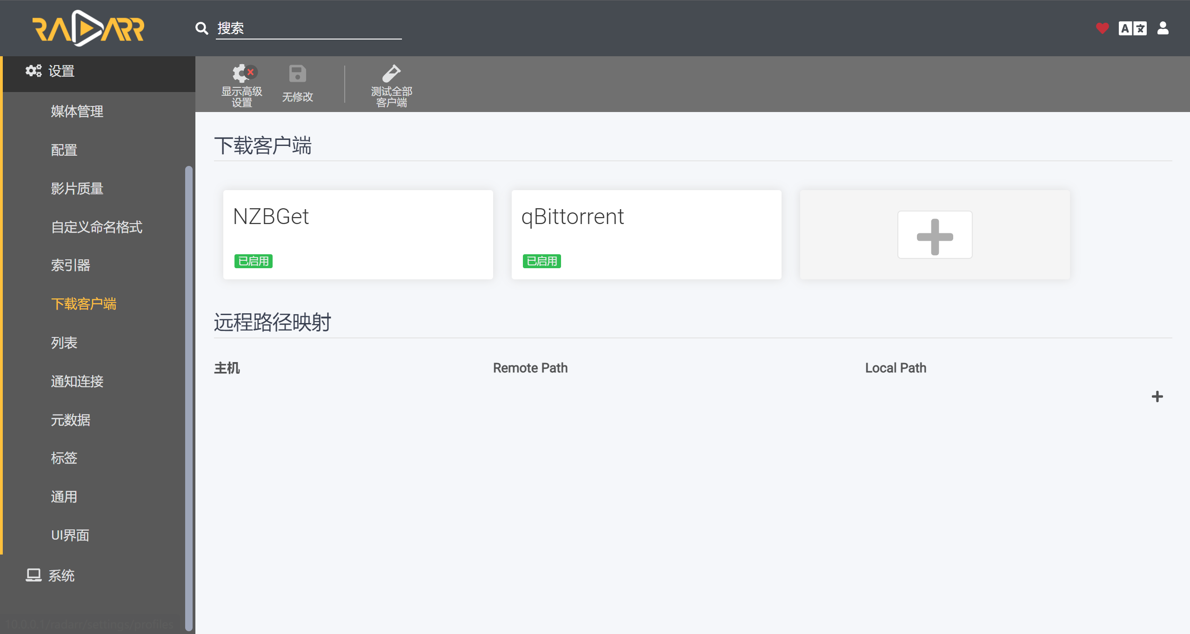This screenshot has width=1190, height=634.
Task: Open the 媒体管理 settings section
Action: tap(77, 111)
